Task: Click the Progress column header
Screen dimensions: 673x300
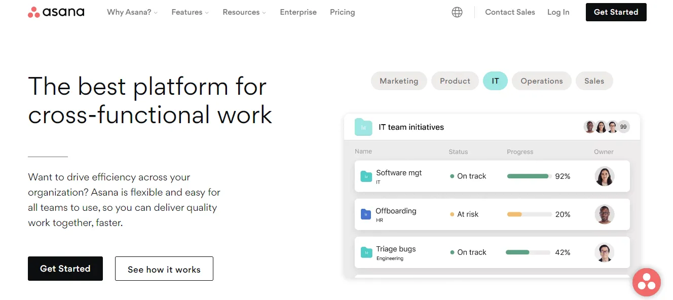Action: (520, 152)
